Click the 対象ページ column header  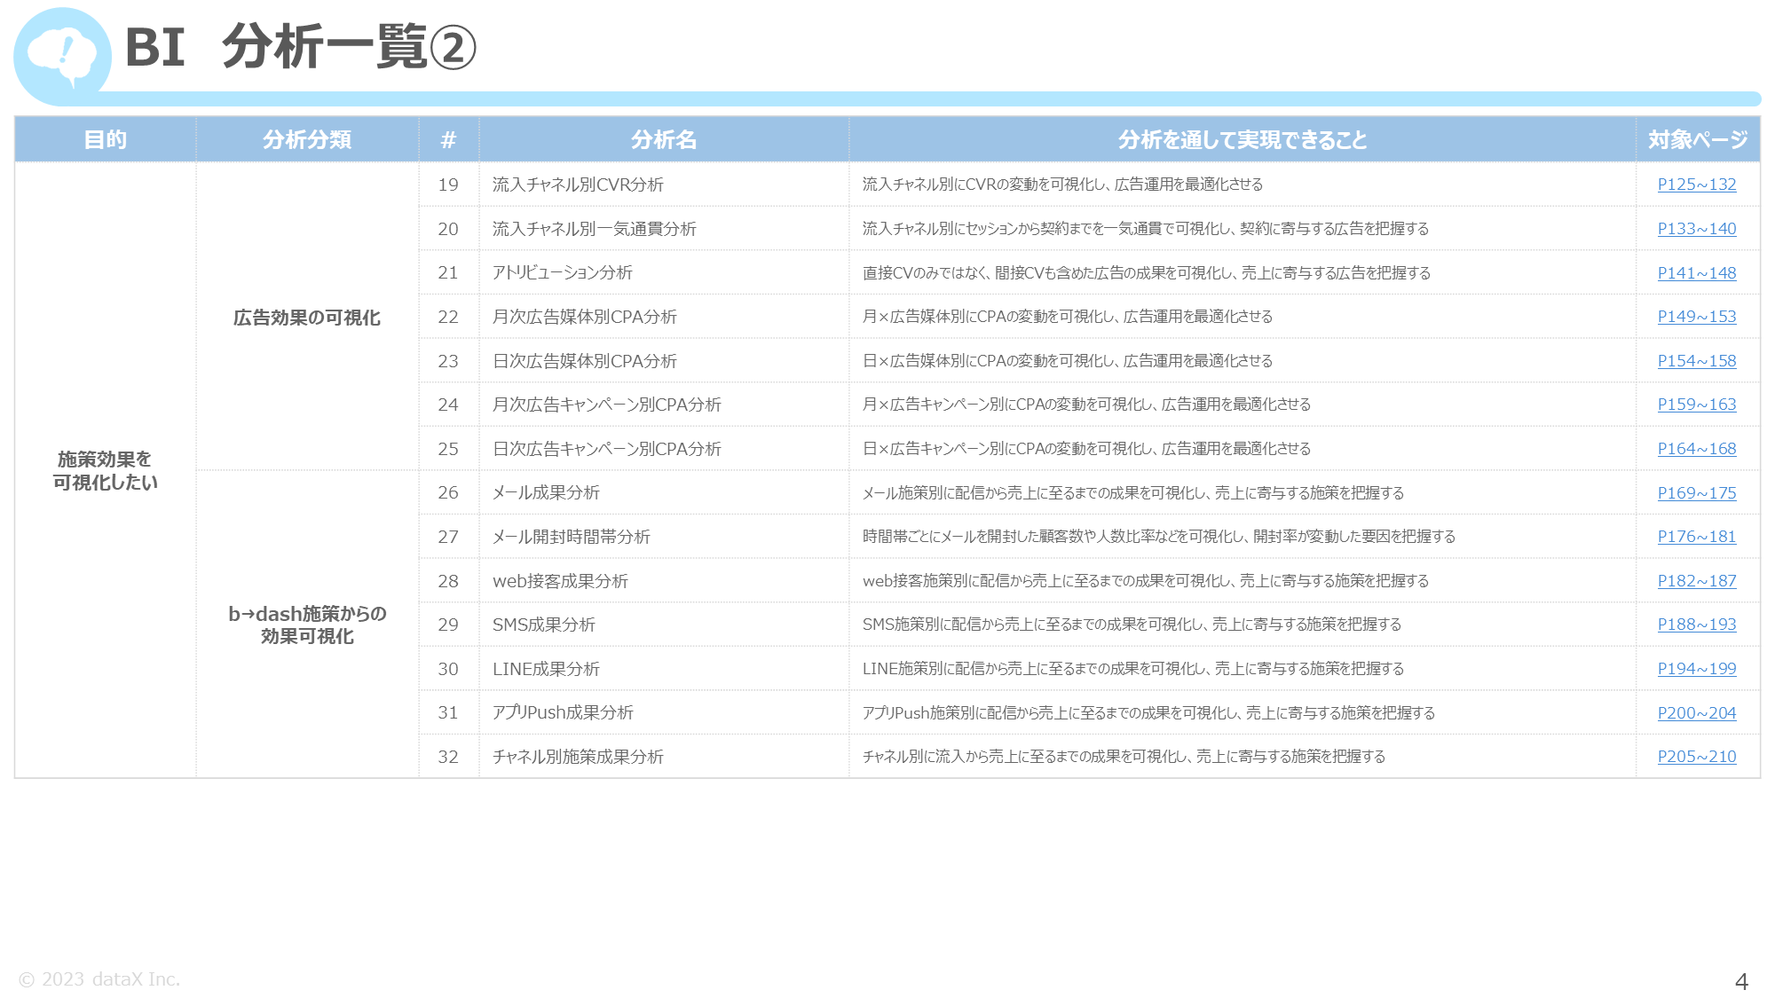pyautogui.click(x=1698, y=139)
